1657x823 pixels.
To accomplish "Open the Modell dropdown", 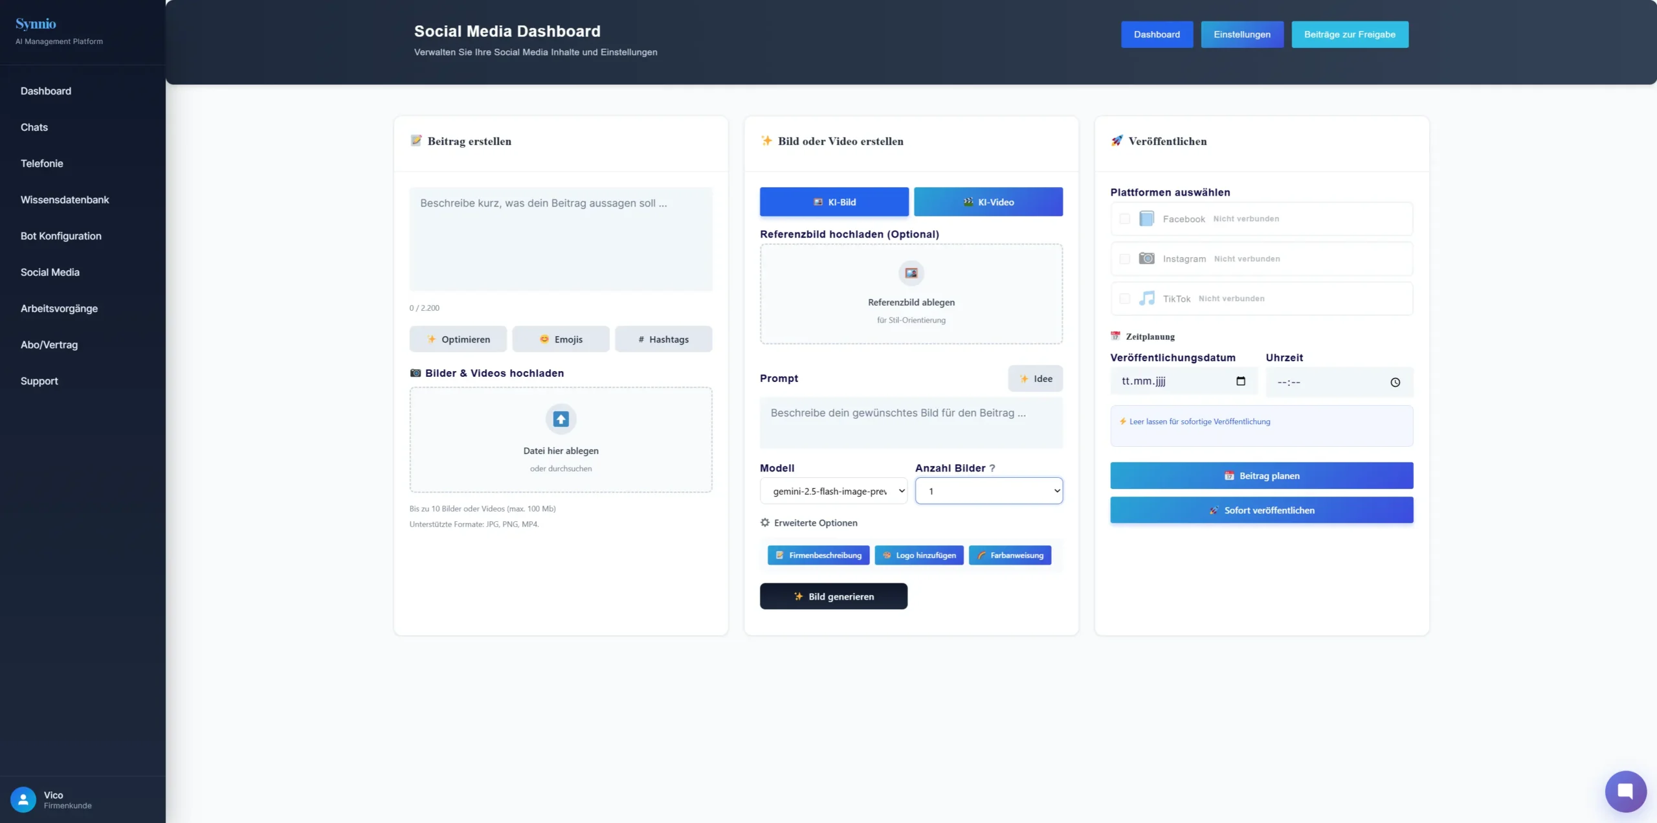I will 833,491.
